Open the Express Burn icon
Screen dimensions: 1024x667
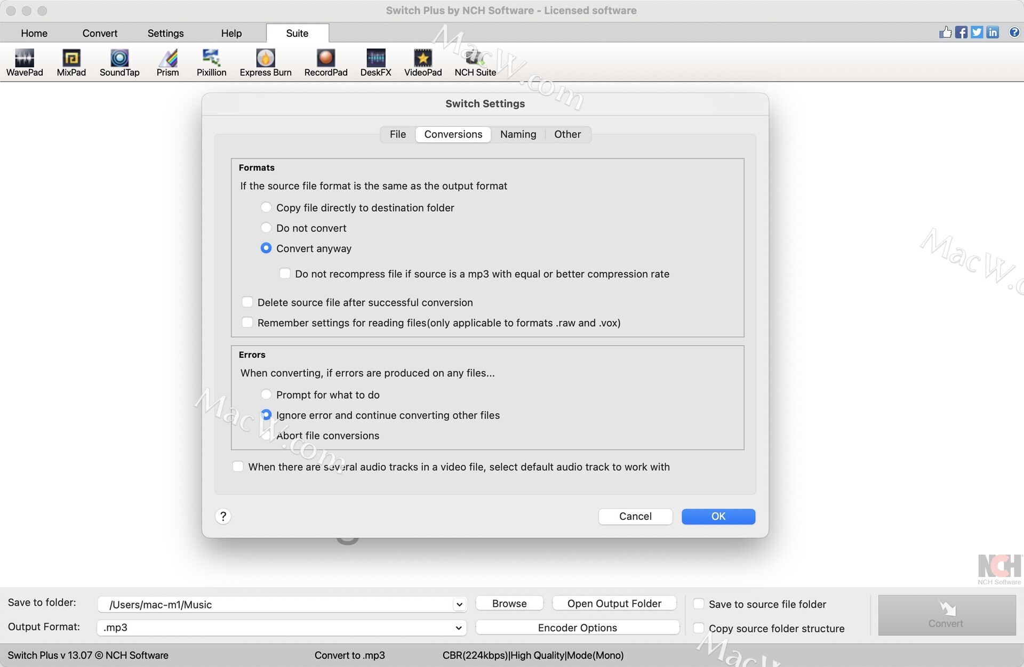265,62
